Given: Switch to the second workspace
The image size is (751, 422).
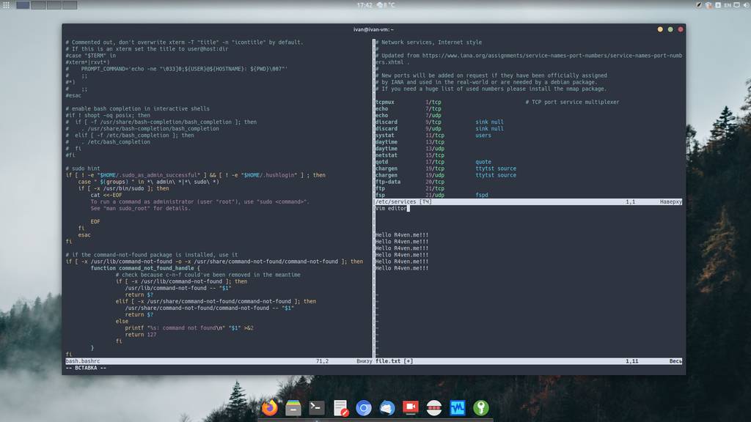Looking at the screenshot, I should [x=37, y=5].
